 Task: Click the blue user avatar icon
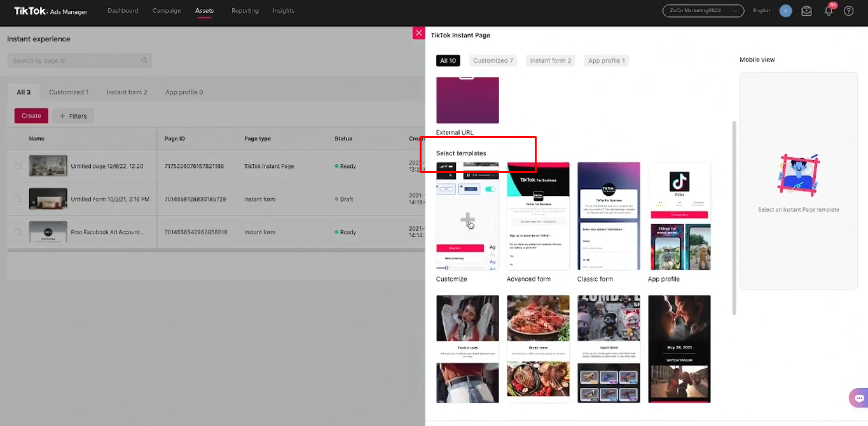pos(786,11)
